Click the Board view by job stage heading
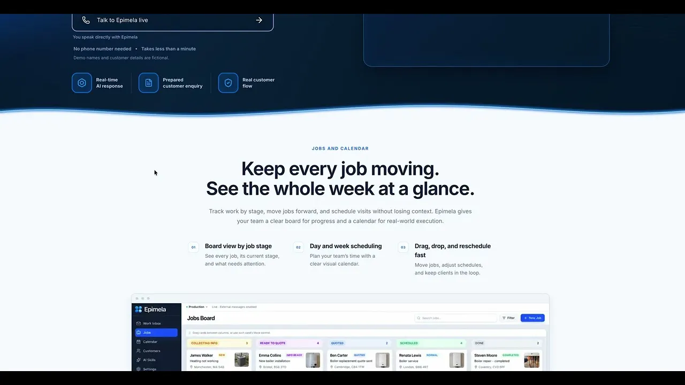 [238, 246]
